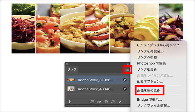
Task: Click the Relink chain icon in panel footer
Action: click(99, 102)
